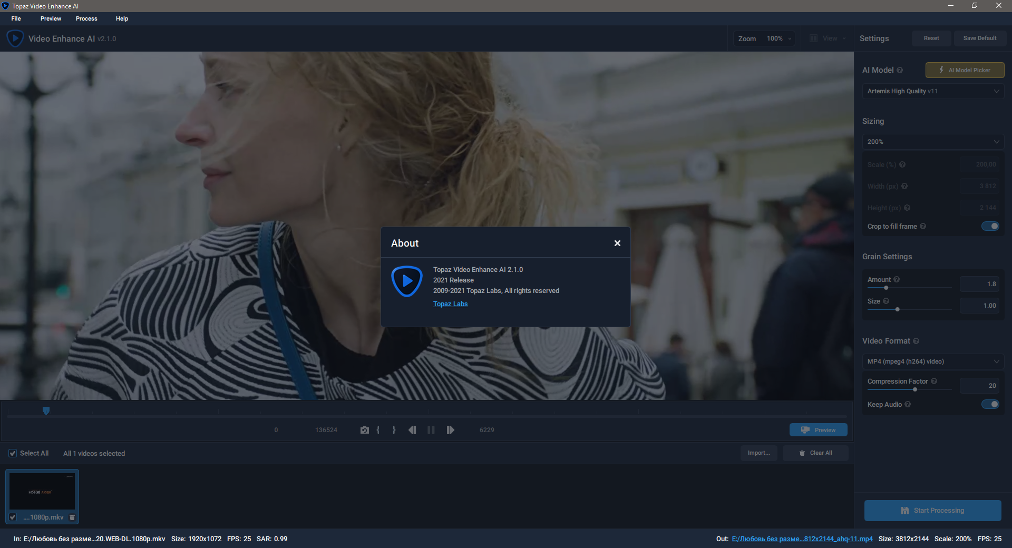Select the 1080p.mkv video thumbnail
The image size is (1012, 548).
pyautogui.click(x=42, y=491)
